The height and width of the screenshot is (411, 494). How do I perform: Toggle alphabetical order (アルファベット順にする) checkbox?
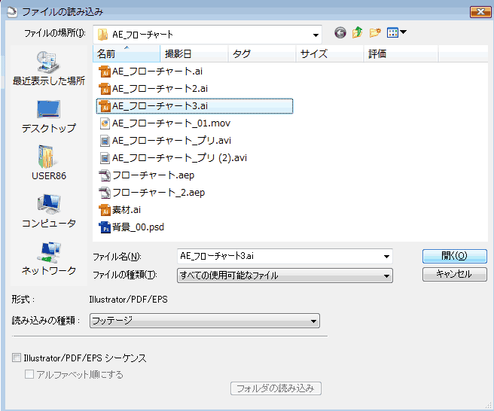[29, 374]
